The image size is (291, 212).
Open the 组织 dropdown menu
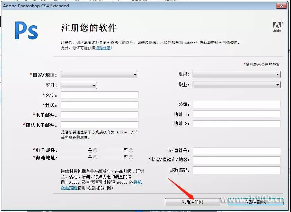click(x=236, y=74)
